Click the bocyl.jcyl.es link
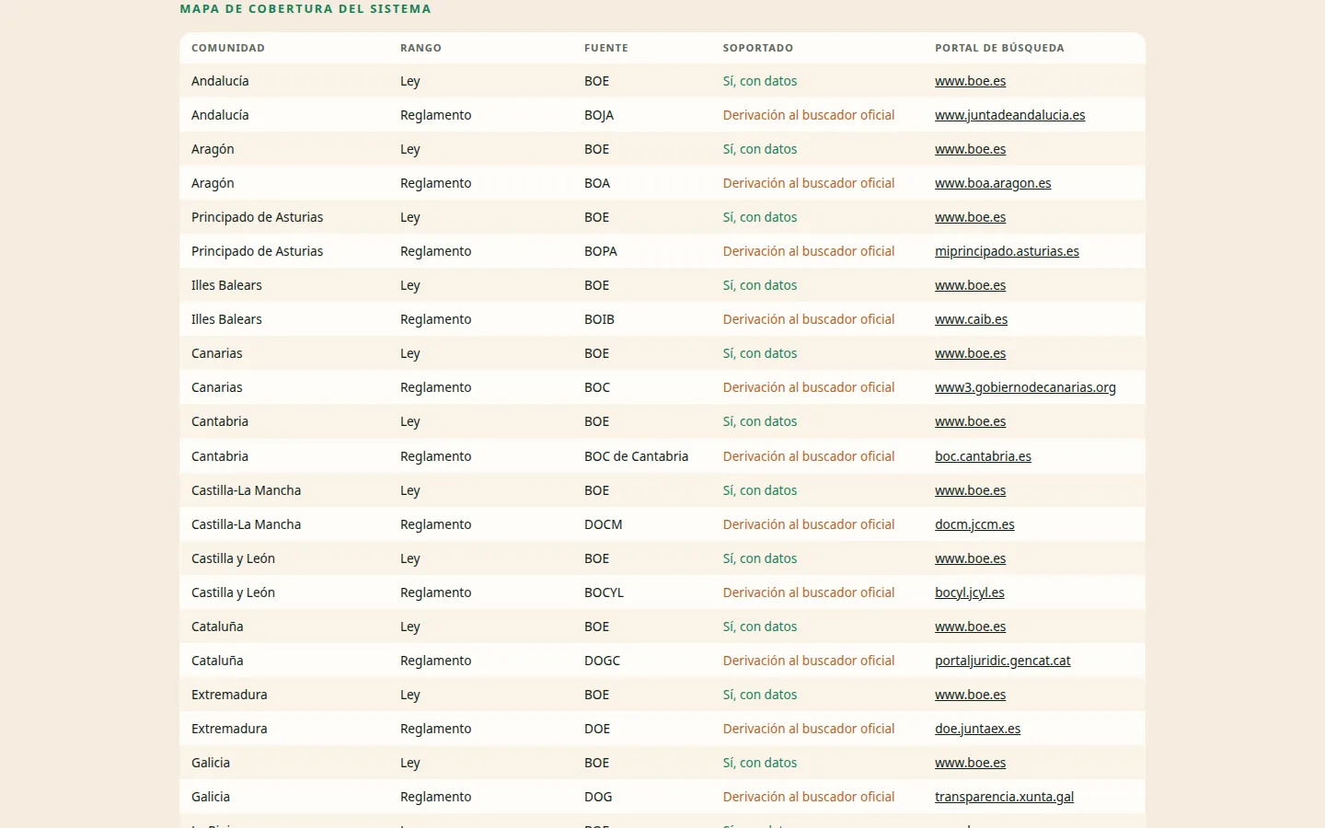The height and width of the screenshot is (828, 1325). pos(969,592)
